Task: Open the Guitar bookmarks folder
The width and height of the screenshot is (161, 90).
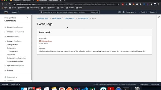Action: coord(13,8)
